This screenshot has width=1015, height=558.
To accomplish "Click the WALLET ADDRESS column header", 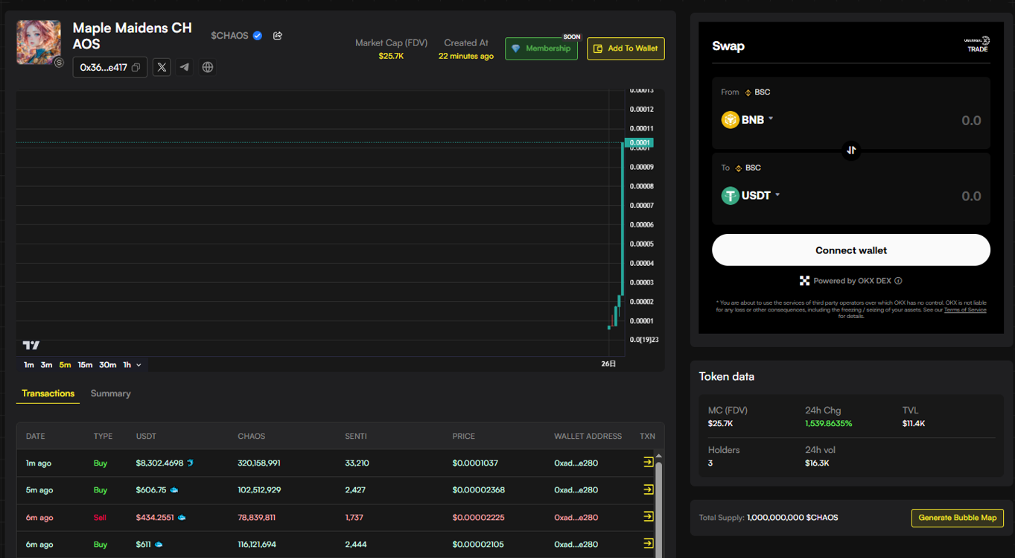I will (588, 436).
